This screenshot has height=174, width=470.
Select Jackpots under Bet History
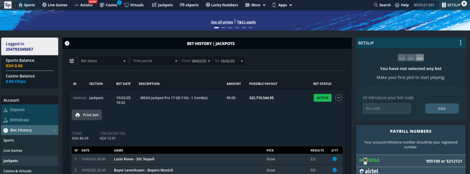pyautogui.click(x=30, y=161)
